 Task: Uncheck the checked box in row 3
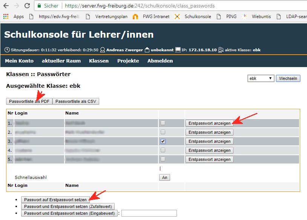163,141
